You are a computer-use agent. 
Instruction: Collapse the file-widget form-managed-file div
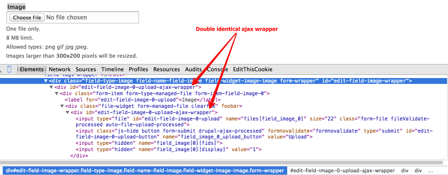[63, 106]
